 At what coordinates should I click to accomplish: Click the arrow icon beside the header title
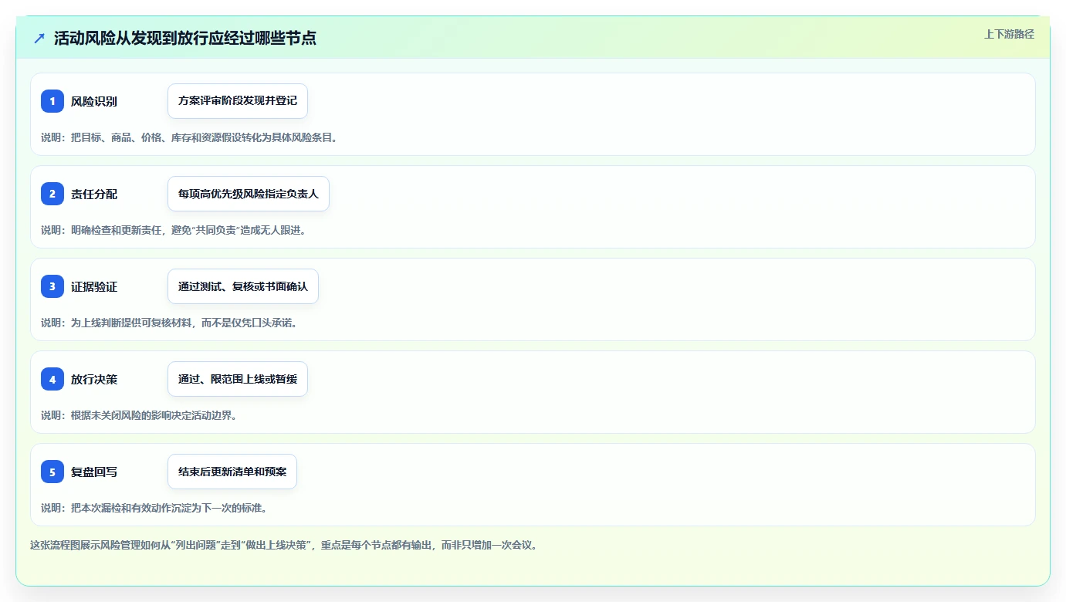39,38
